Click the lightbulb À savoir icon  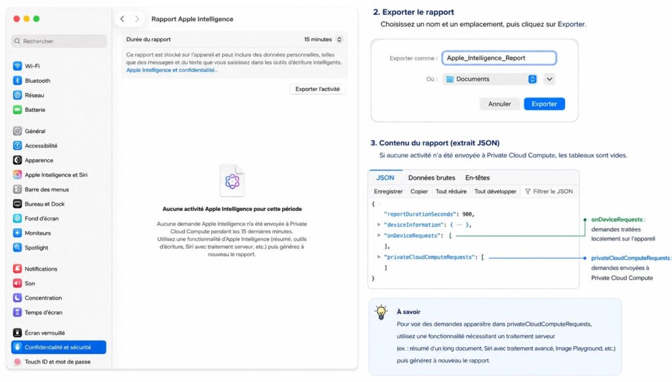[x=381, y=313]
